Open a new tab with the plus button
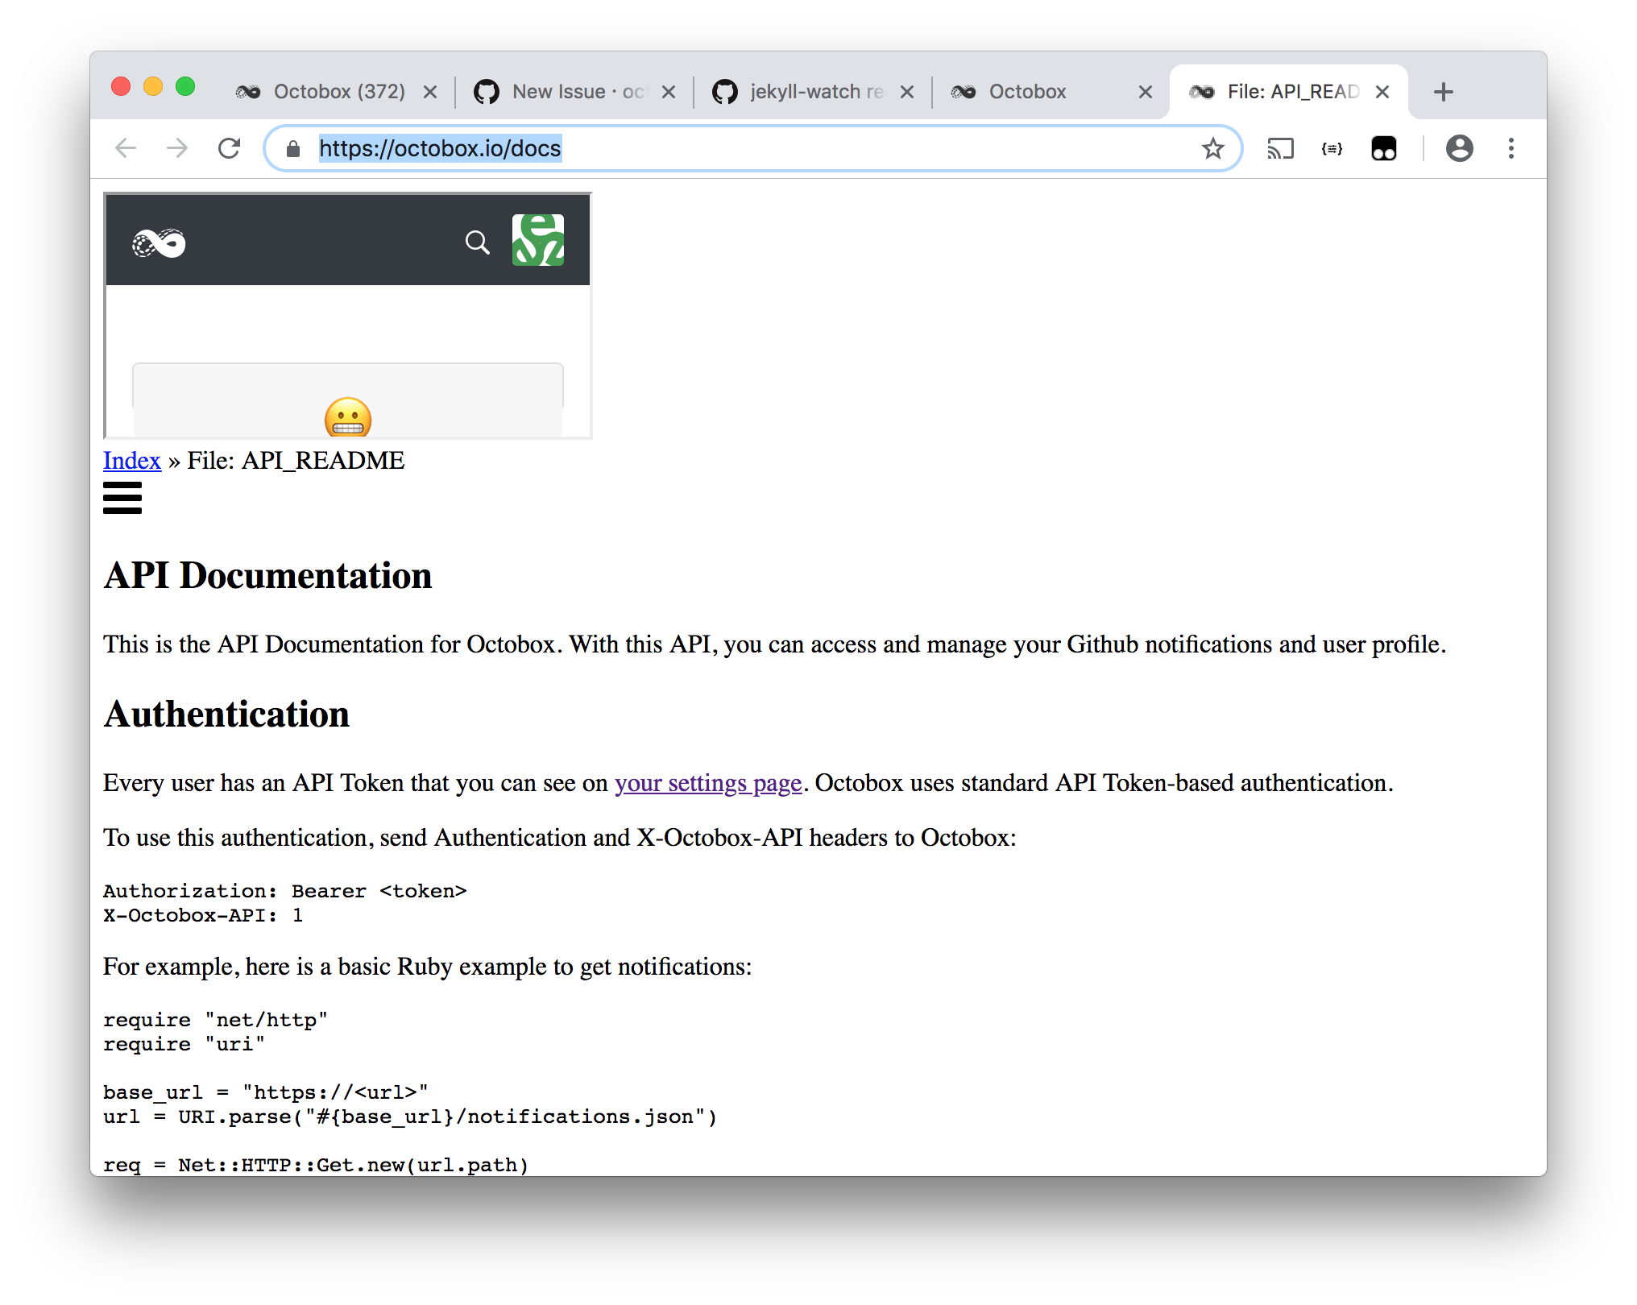This screenshot has height=1305, width=1637. (1443, 91)
